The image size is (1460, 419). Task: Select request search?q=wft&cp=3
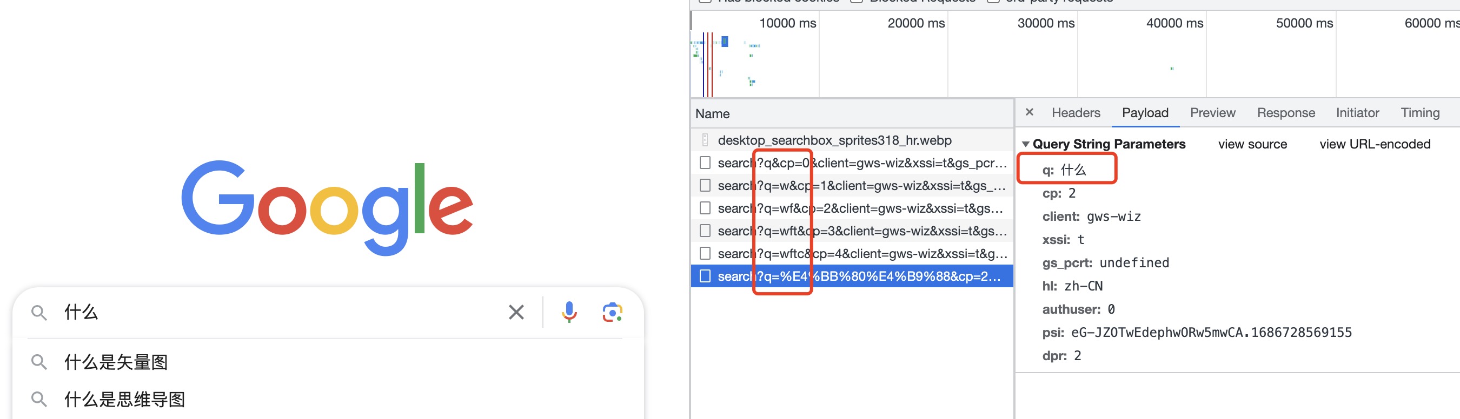point(852,231)
